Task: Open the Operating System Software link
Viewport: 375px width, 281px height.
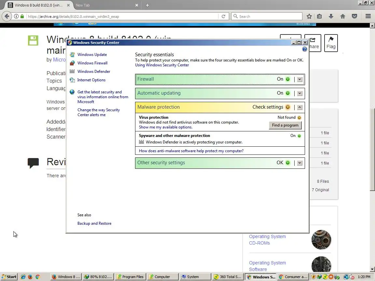Action: coord(267,266)
